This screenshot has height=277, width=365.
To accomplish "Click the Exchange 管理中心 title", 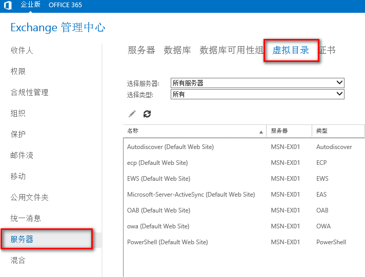I will (x=58, y=28).
